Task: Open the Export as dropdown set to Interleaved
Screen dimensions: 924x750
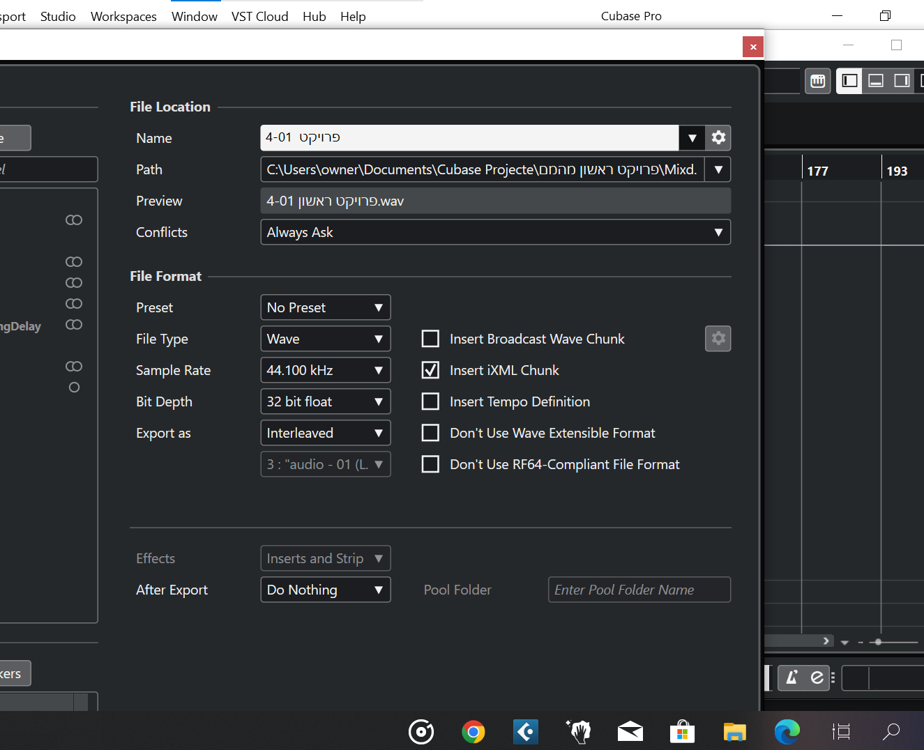Action: click(326, 433)
